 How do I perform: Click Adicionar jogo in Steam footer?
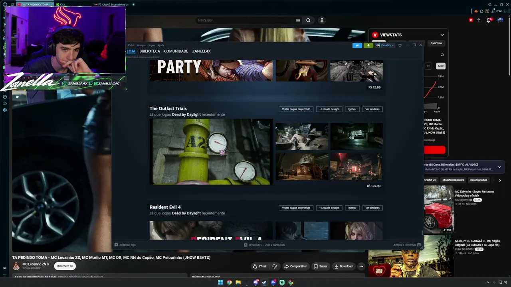[125, 245]
